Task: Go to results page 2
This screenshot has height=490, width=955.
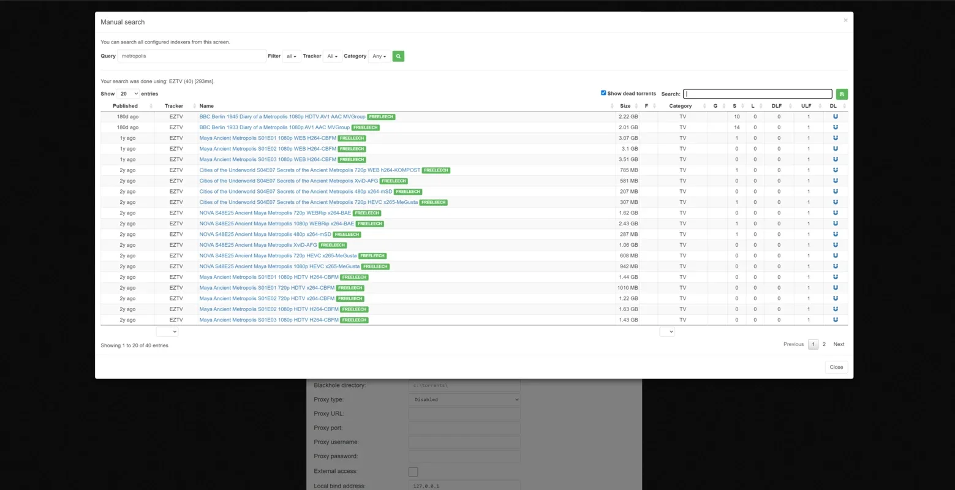Action: (824, 344)
